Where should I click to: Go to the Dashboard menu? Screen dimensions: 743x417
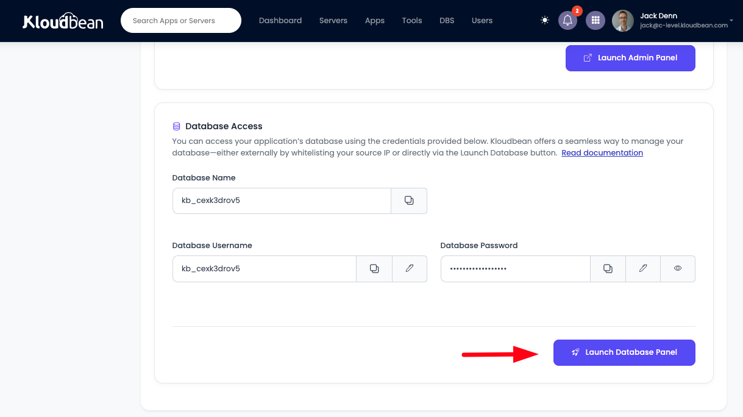280,20
